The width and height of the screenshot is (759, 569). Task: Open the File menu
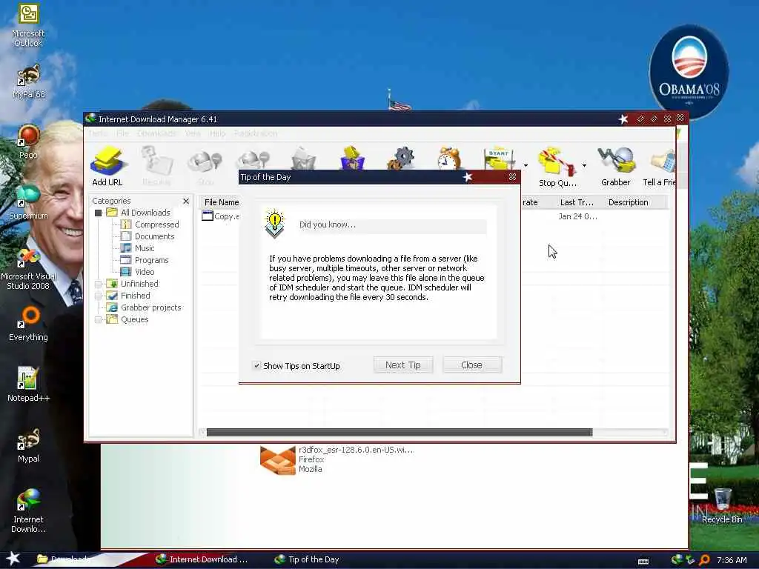122,133
